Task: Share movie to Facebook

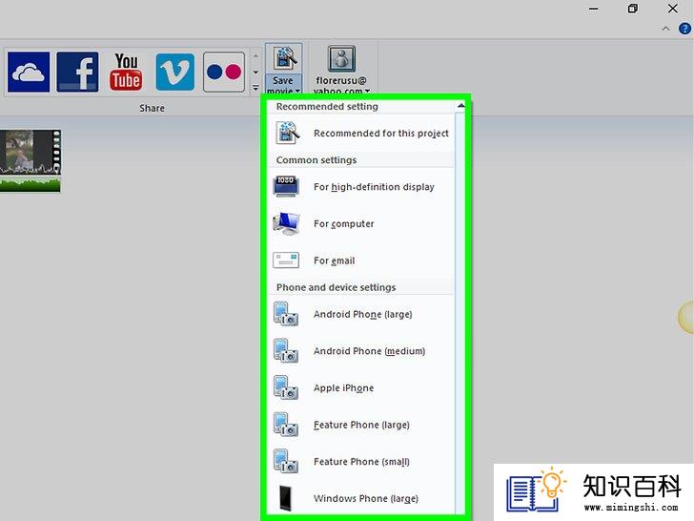Action: tap(77, 72)
